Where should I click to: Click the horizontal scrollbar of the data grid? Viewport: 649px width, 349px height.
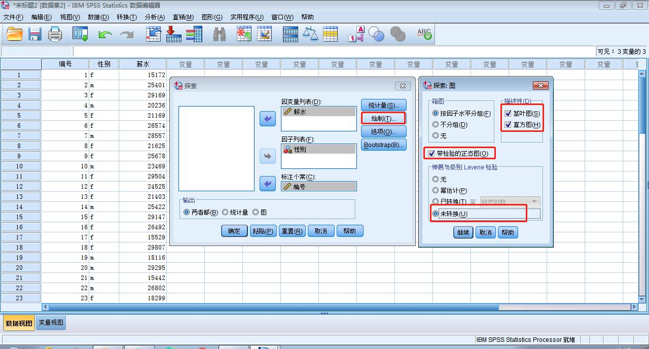(x=274, y=307)
